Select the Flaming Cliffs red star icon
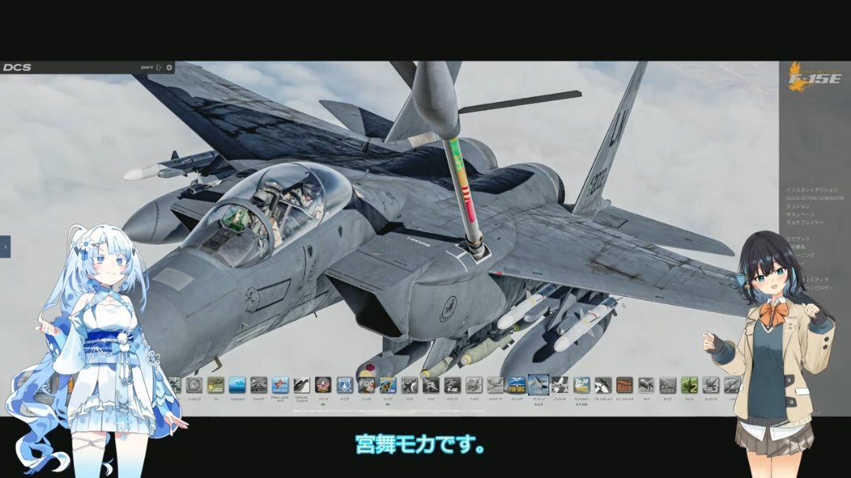The width and height of the screenshot is (851, 478). (280, 385)
